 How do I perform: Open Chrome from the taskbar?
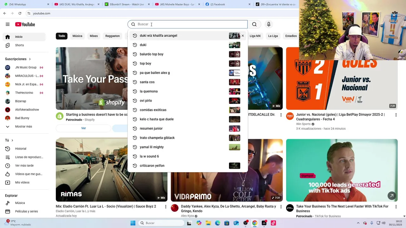[254, 223]
